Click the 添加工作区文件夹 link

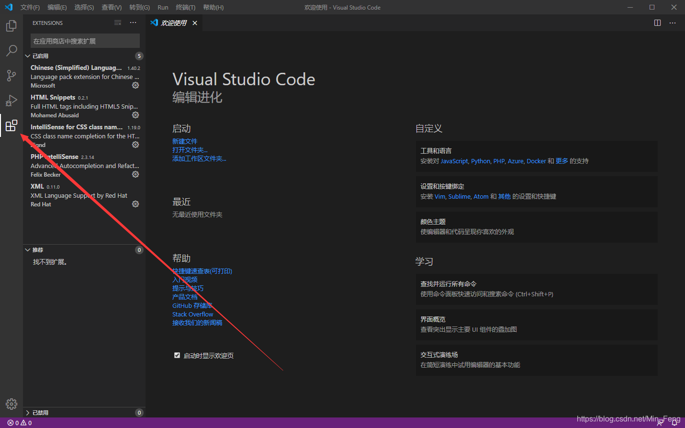199,158
